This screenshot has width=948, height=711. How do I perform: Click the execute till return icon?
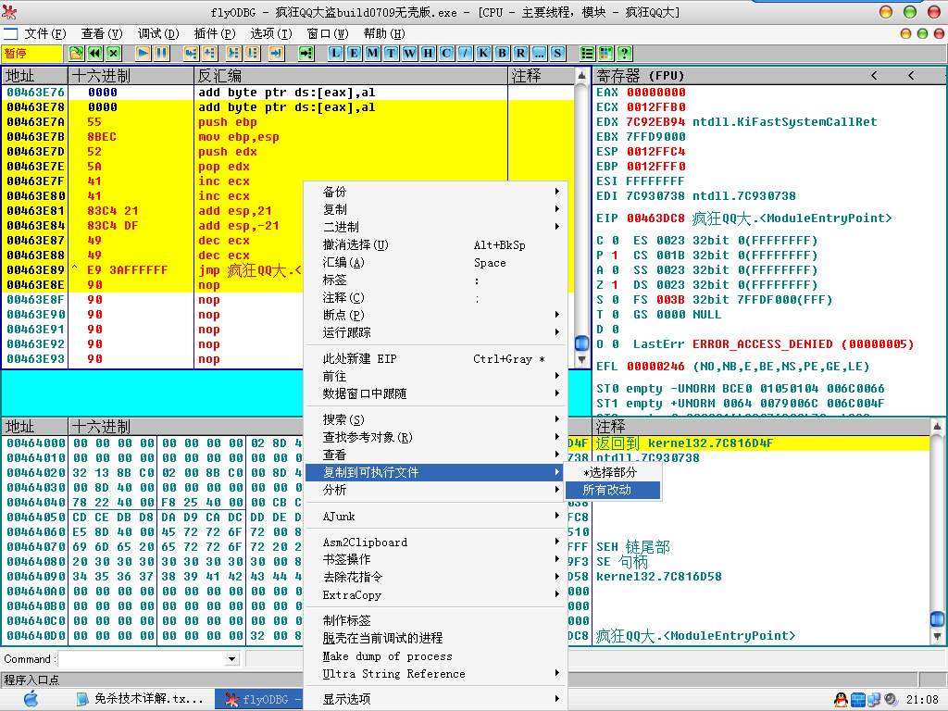click(276, 53)
